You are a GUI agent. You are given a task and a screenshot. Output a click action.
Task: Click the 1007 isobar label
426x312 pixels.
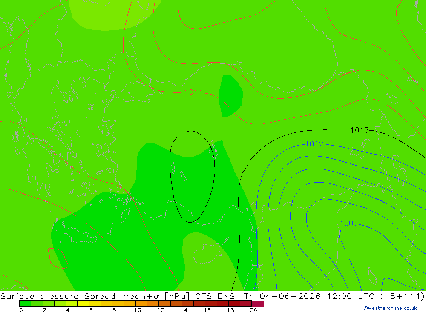[349, 224]
